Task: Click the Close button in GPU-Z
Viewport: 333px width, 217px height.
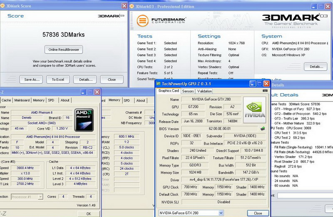Action: [x=258, y=213]
